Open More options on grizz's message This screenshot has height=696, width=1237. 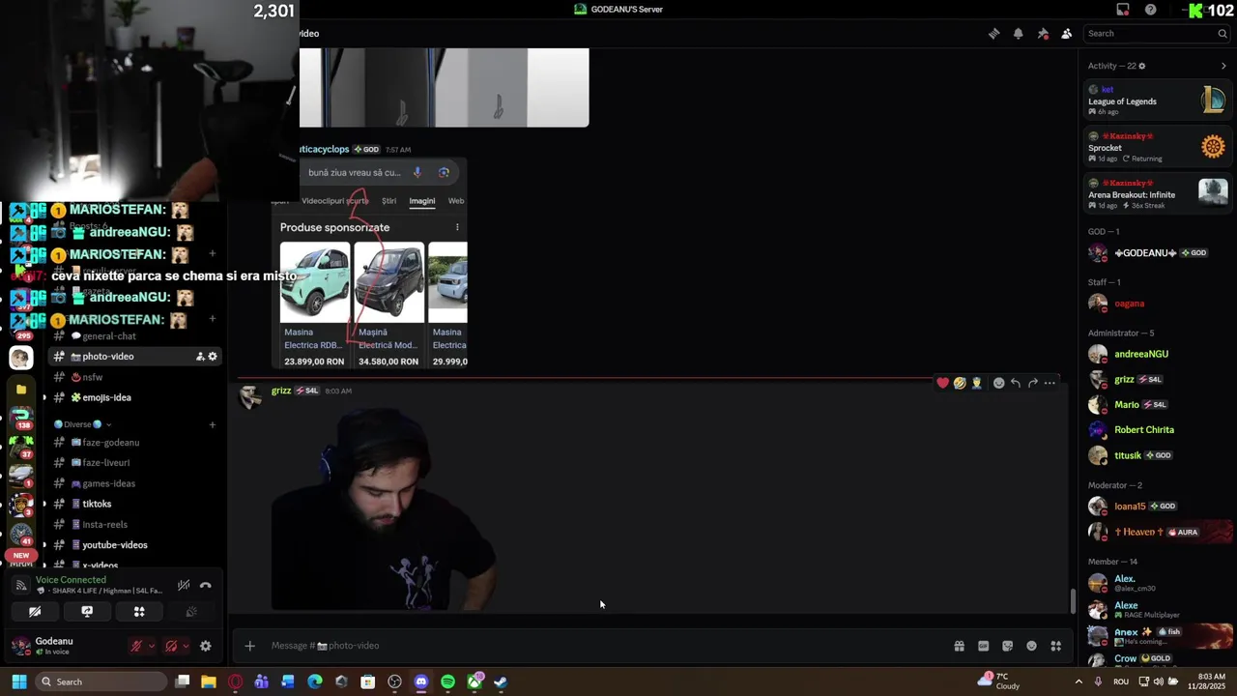pos(1050,383)
